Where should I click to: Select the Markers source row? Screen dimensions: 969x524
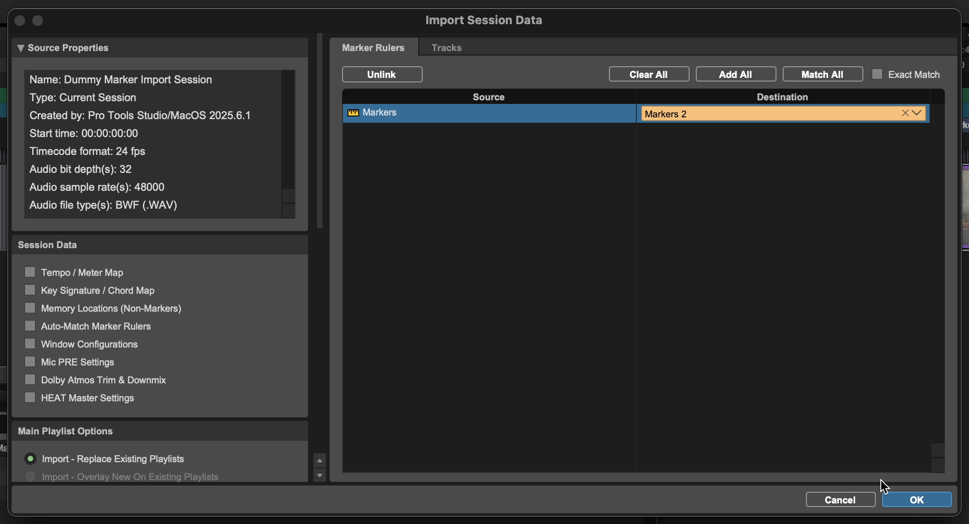point(493,113)
